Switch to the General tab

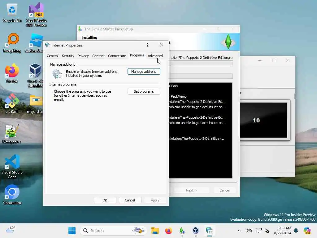click(53, 56)
